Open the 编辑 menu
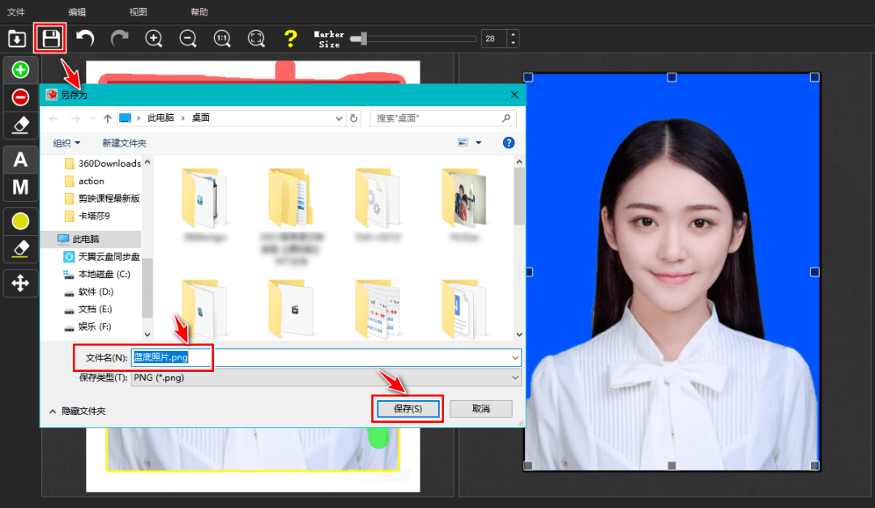 pos(77,12)
